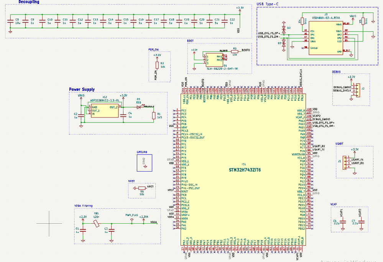Select capacitor C7 2.2u in VCAP block
Viewport: 383px width, 262px height.
(x=361, y=222)
